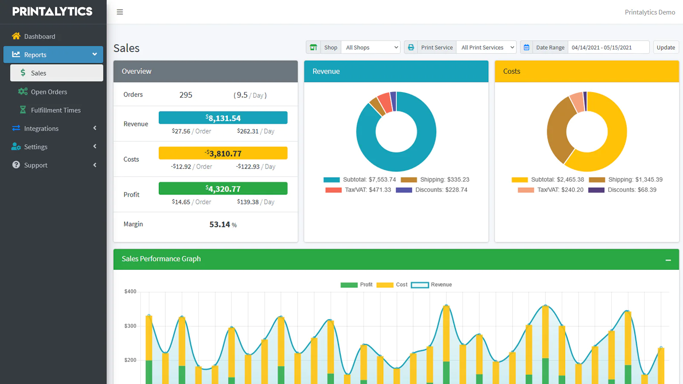Toggle Costs chart Subtotal $2,465.38 legend

pos(548,180)
